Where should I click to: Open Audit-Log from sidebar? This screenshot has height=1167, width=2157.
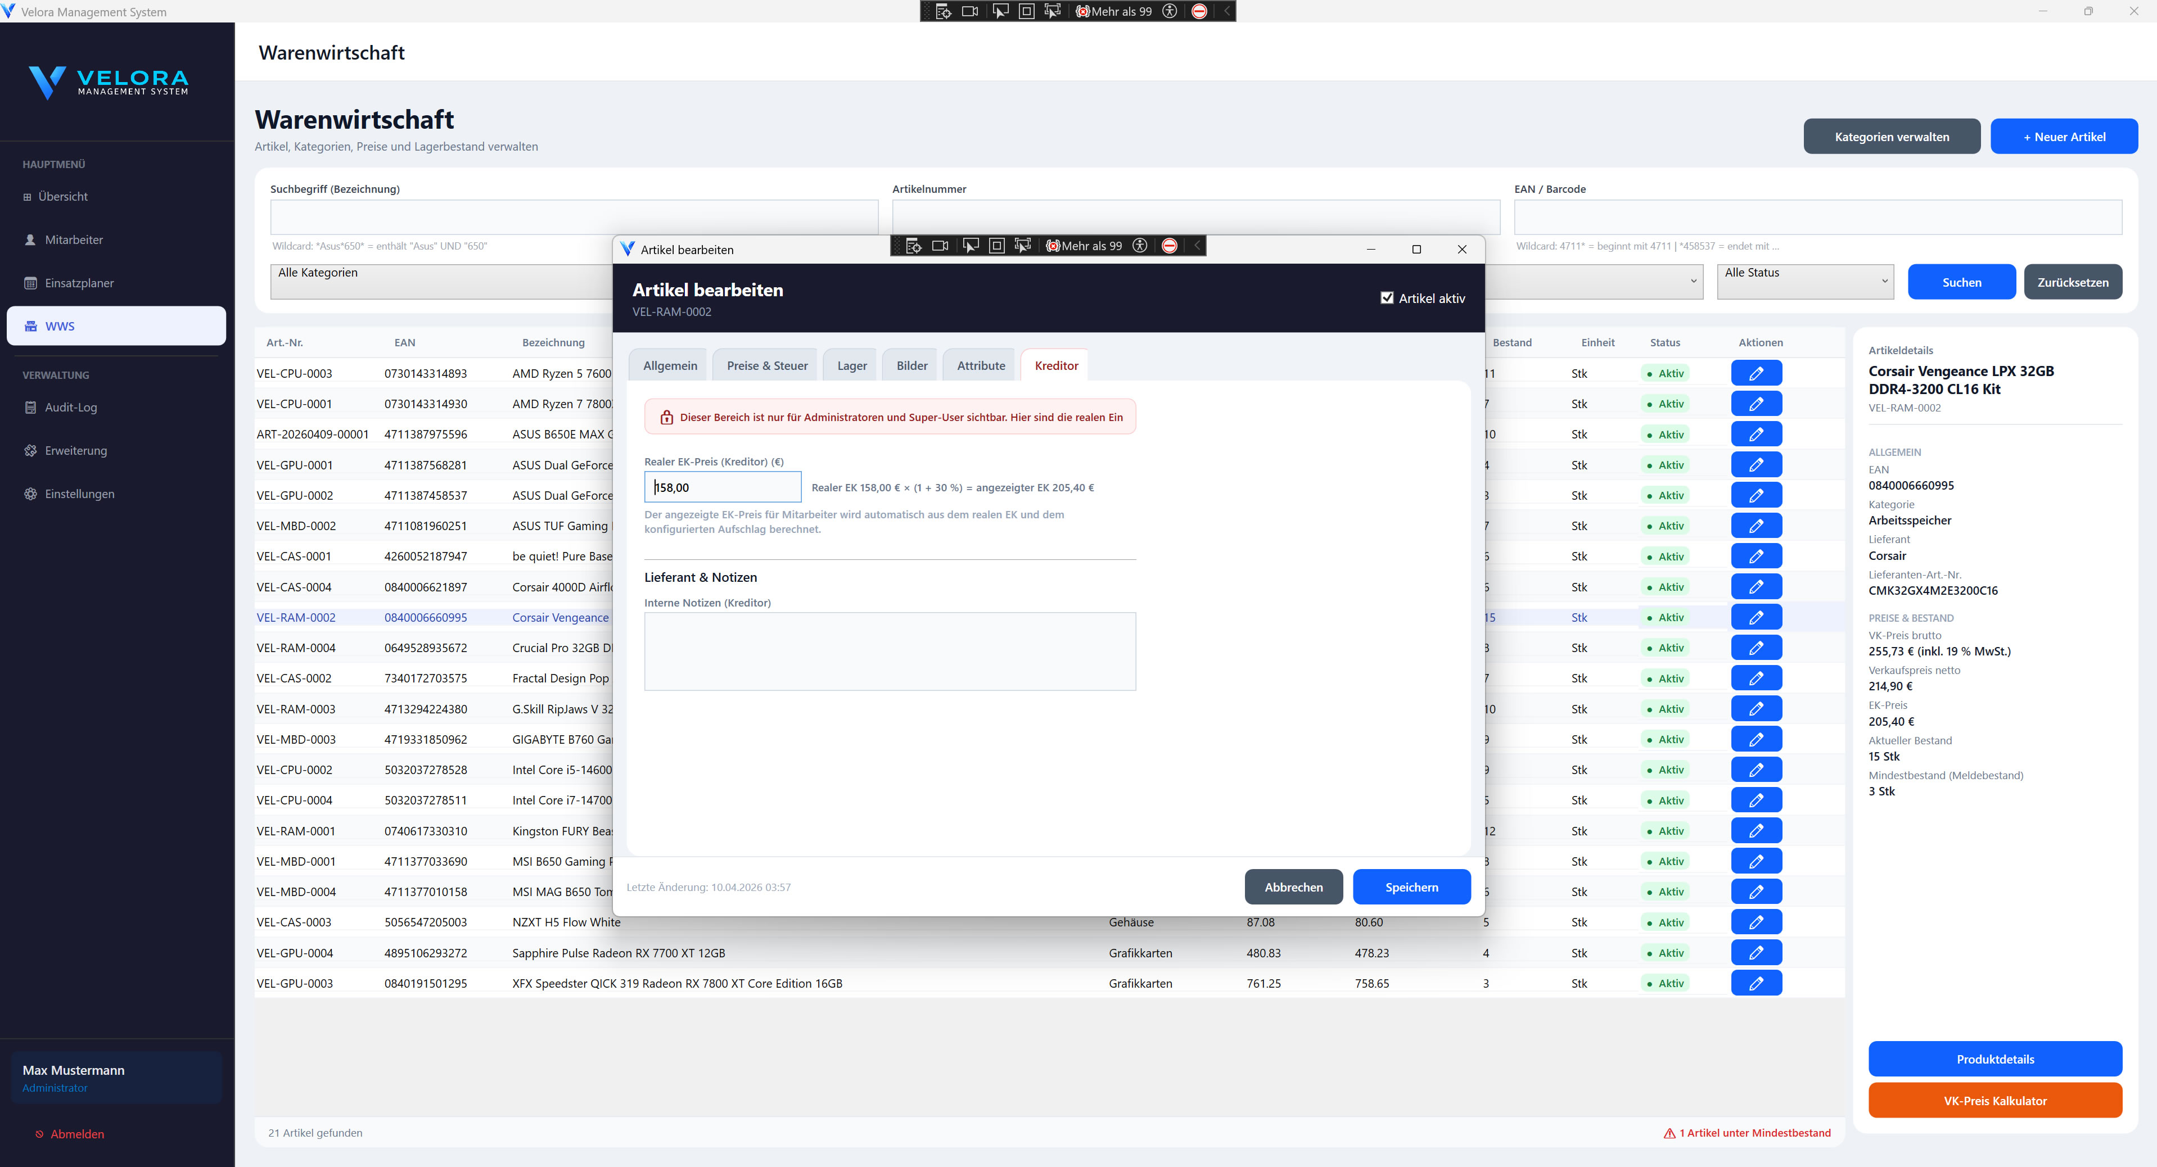point(70,408)
